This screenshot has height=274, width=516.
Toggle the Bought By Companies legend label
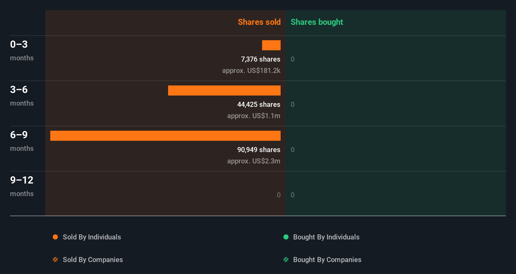pyautogui.click(x=327, y=260)
